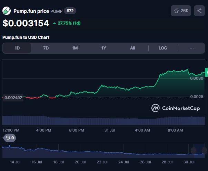Toggle LOG scale on the chart

pos(163,48)
